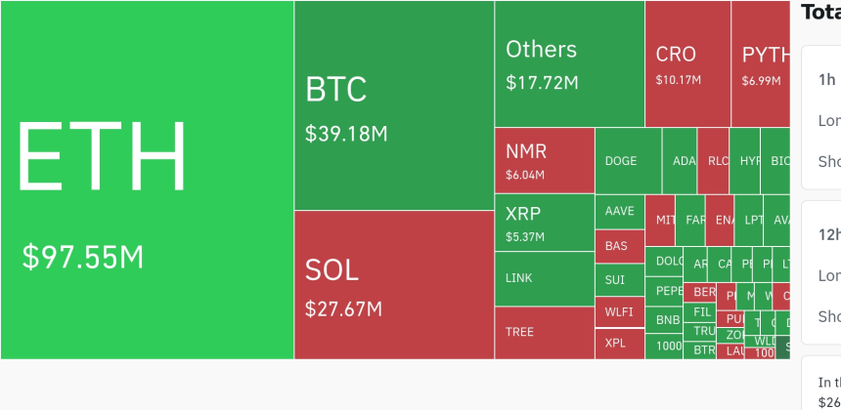Select the XRP $5.37M tile
Viewport: 841px width, 410px height.
point(544,223)
